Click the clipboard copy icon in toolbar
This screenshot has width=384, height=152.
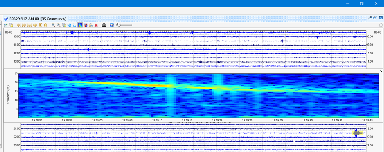coord(91,25)
